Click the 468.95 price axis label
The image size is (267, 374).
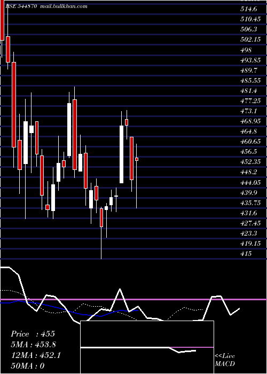[x=250, y=121]
